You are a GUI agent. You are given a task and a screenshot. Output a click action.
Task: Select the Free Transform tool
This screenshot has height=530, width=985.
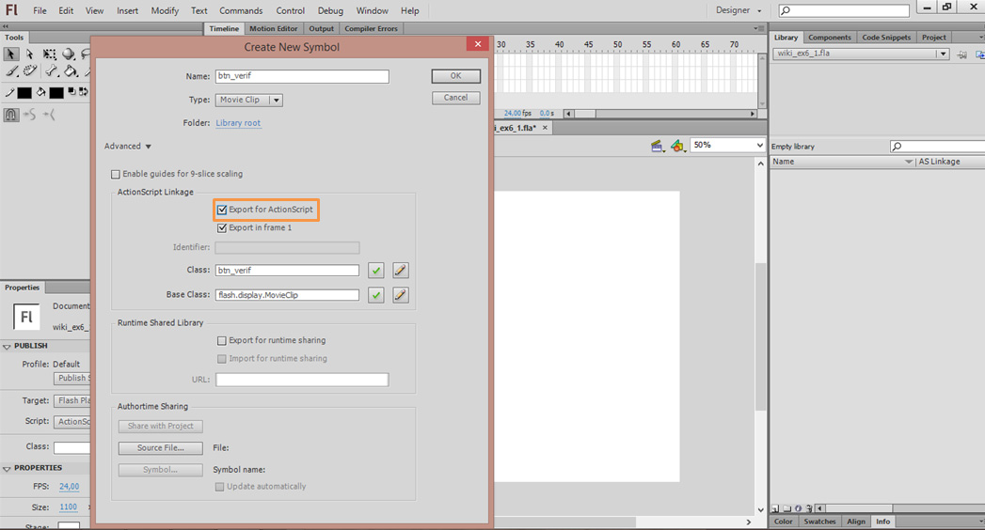tap(49, 55)
